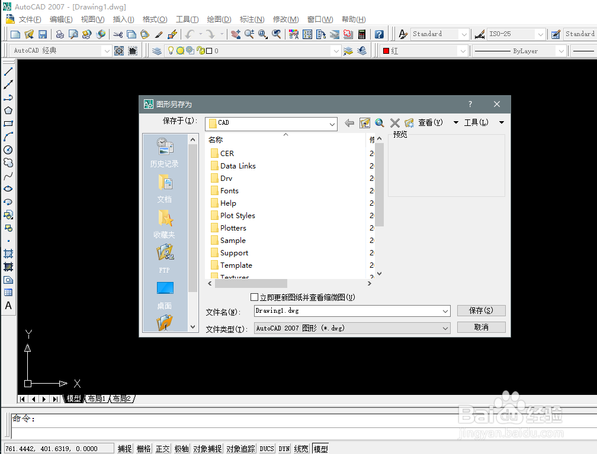The image size is (597, 454).
Task: Select the Multiline Text tool
Action: click(x=8, y=306)
